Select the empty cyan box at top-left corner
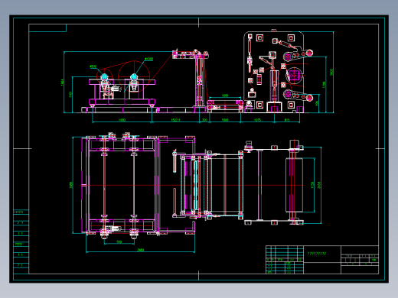Image resolution: width=398 pixels, height=298 pixels. pyautogui.click(x=47, y=28)
